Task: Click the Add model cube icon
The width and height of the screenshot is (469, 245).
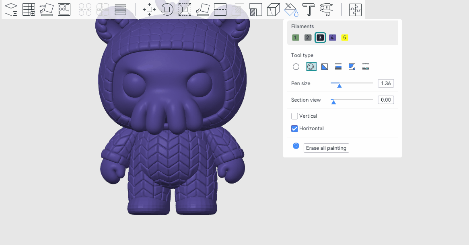Action: coord(11,10)
